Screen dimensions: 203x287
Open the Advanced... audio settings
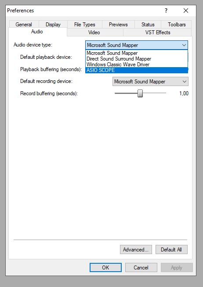[136, 249]
